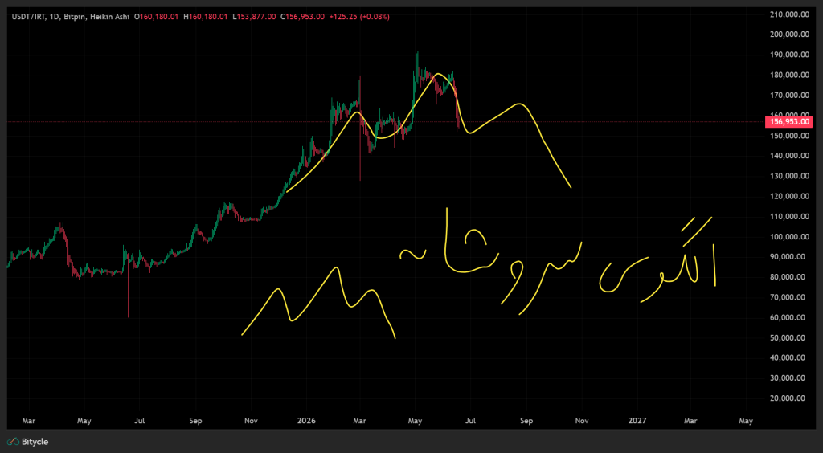Click the 50,000.00 price axis label

(x=788, y=337)
